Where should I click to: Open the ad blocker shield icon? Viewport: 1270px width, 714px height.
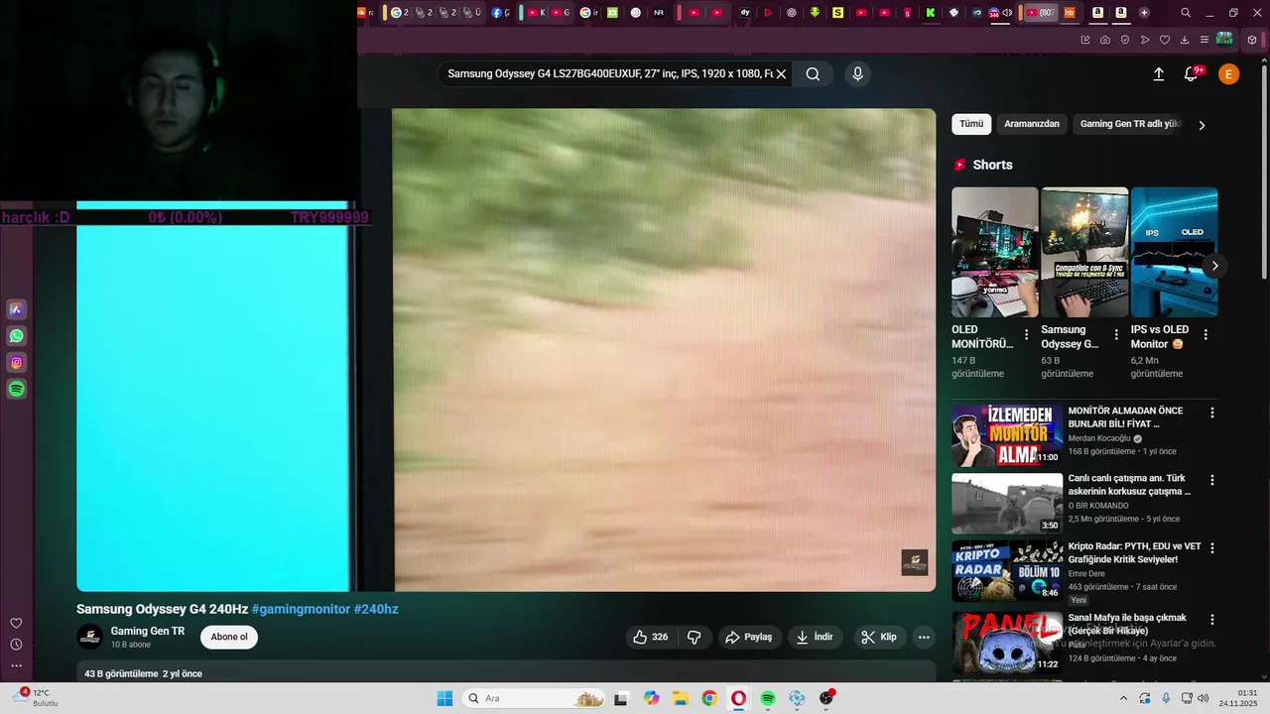click(1125, 40)
